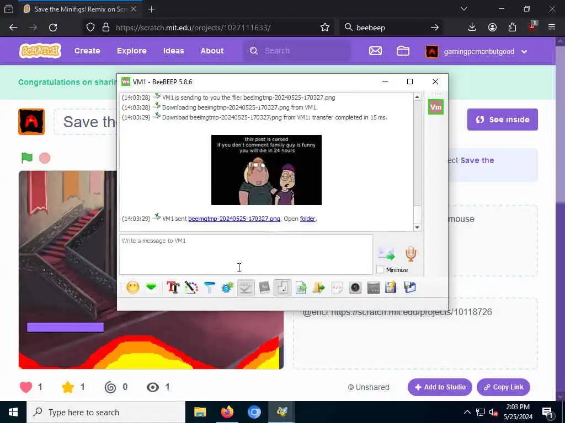Toggle the spell-check icon in BeeBEEP toolbar
Screen dimensions: 565x423
(246, 288)
